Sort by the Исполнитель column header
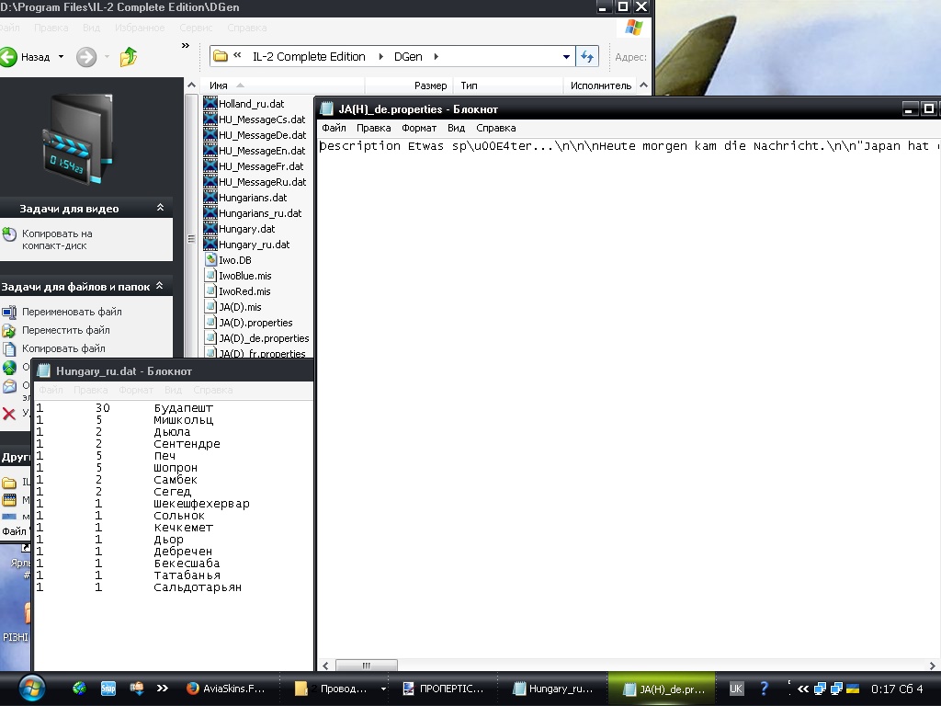 click(x=601, y=85)
